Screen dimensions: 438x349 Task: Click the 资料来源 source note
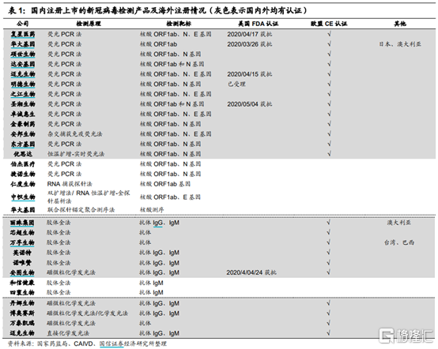pyautogui.click(x=87, y=343)
